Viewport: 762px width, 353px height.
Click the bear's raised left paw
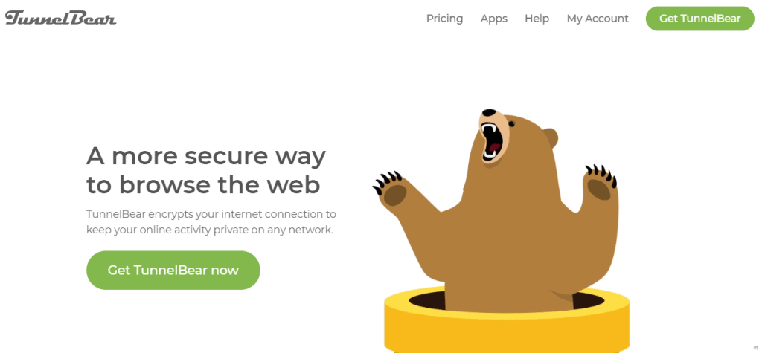click(x=391, y=189)
